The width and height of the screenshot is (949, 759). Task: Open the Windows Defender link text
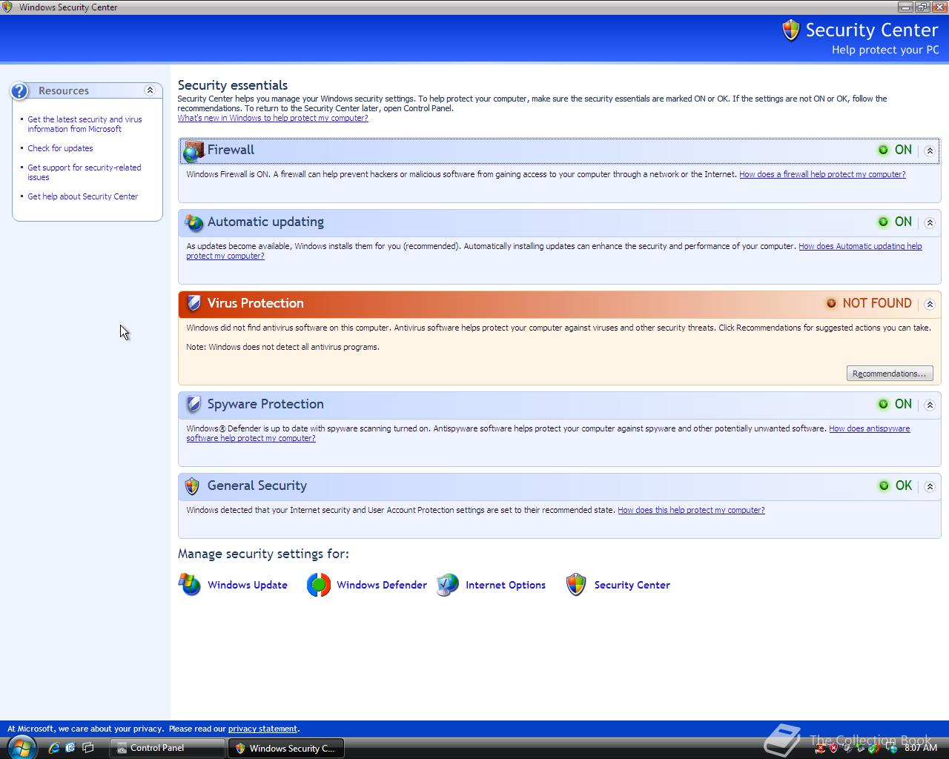tap(382, 585)
